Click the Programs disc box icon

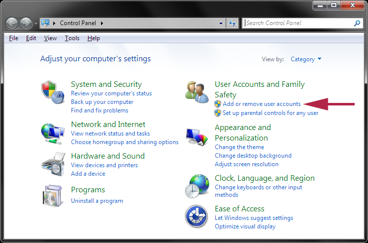click(x=53, y=196)
